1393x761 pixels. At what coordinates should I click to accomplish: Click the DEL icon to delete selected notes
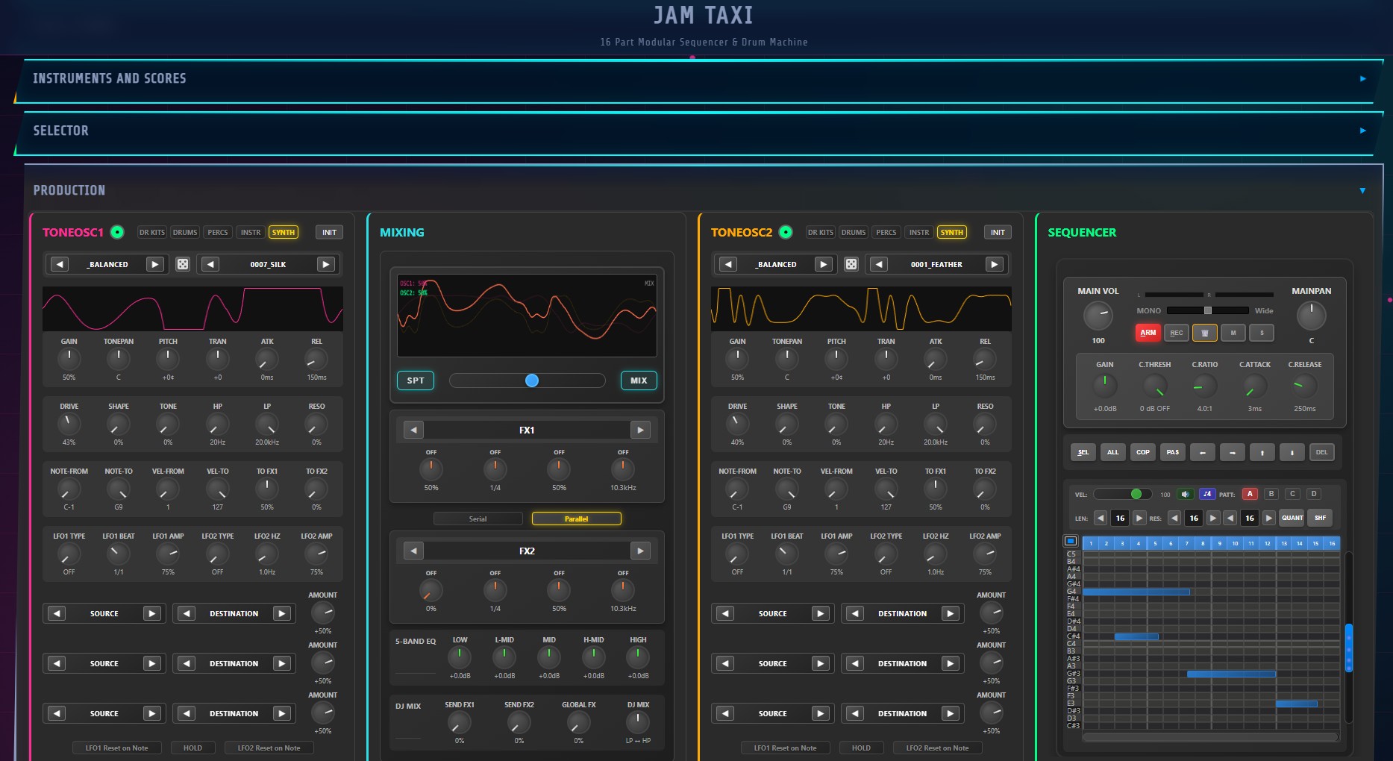[1322, 452]
